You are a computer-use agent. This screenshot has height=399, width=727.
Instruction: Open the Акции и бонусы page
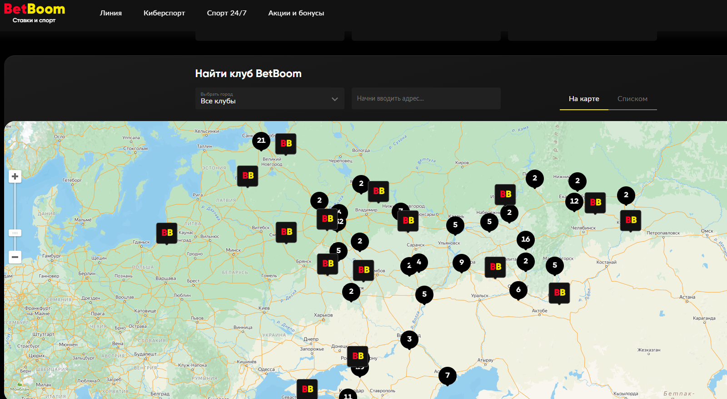click(x=296, y=13)
